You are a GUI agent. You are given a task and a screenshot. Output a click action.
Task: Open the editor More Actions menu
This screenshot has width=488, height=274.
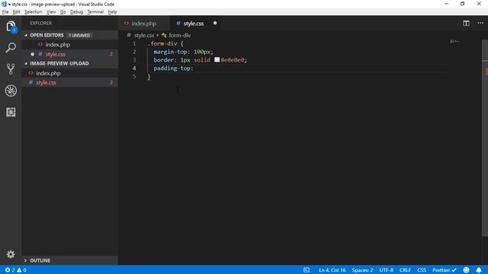pos(480,24)
